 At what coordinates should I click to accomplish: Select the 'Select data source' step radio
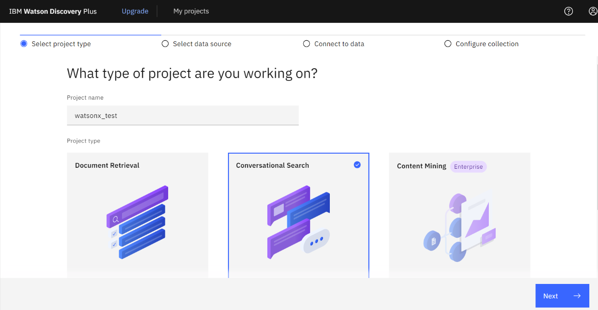(x=165, y=44)
